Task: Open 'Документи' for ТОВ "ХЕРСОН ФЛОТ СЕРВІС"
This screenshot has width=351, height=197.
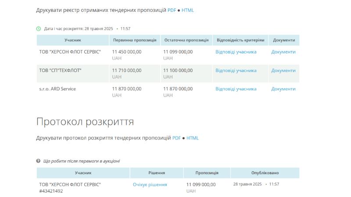Action: tap(283, 52)
